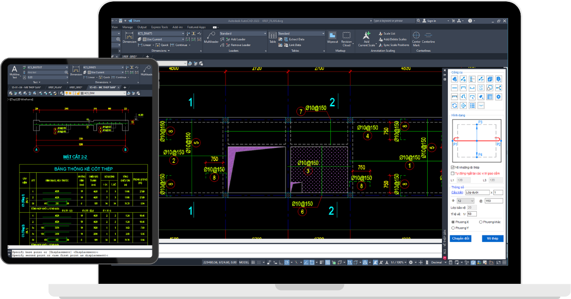Viewport: 571px width, 299px height.
Task: Tick Tự động ngắt tại các vị trí giao dầm
Action: [453, 174]
